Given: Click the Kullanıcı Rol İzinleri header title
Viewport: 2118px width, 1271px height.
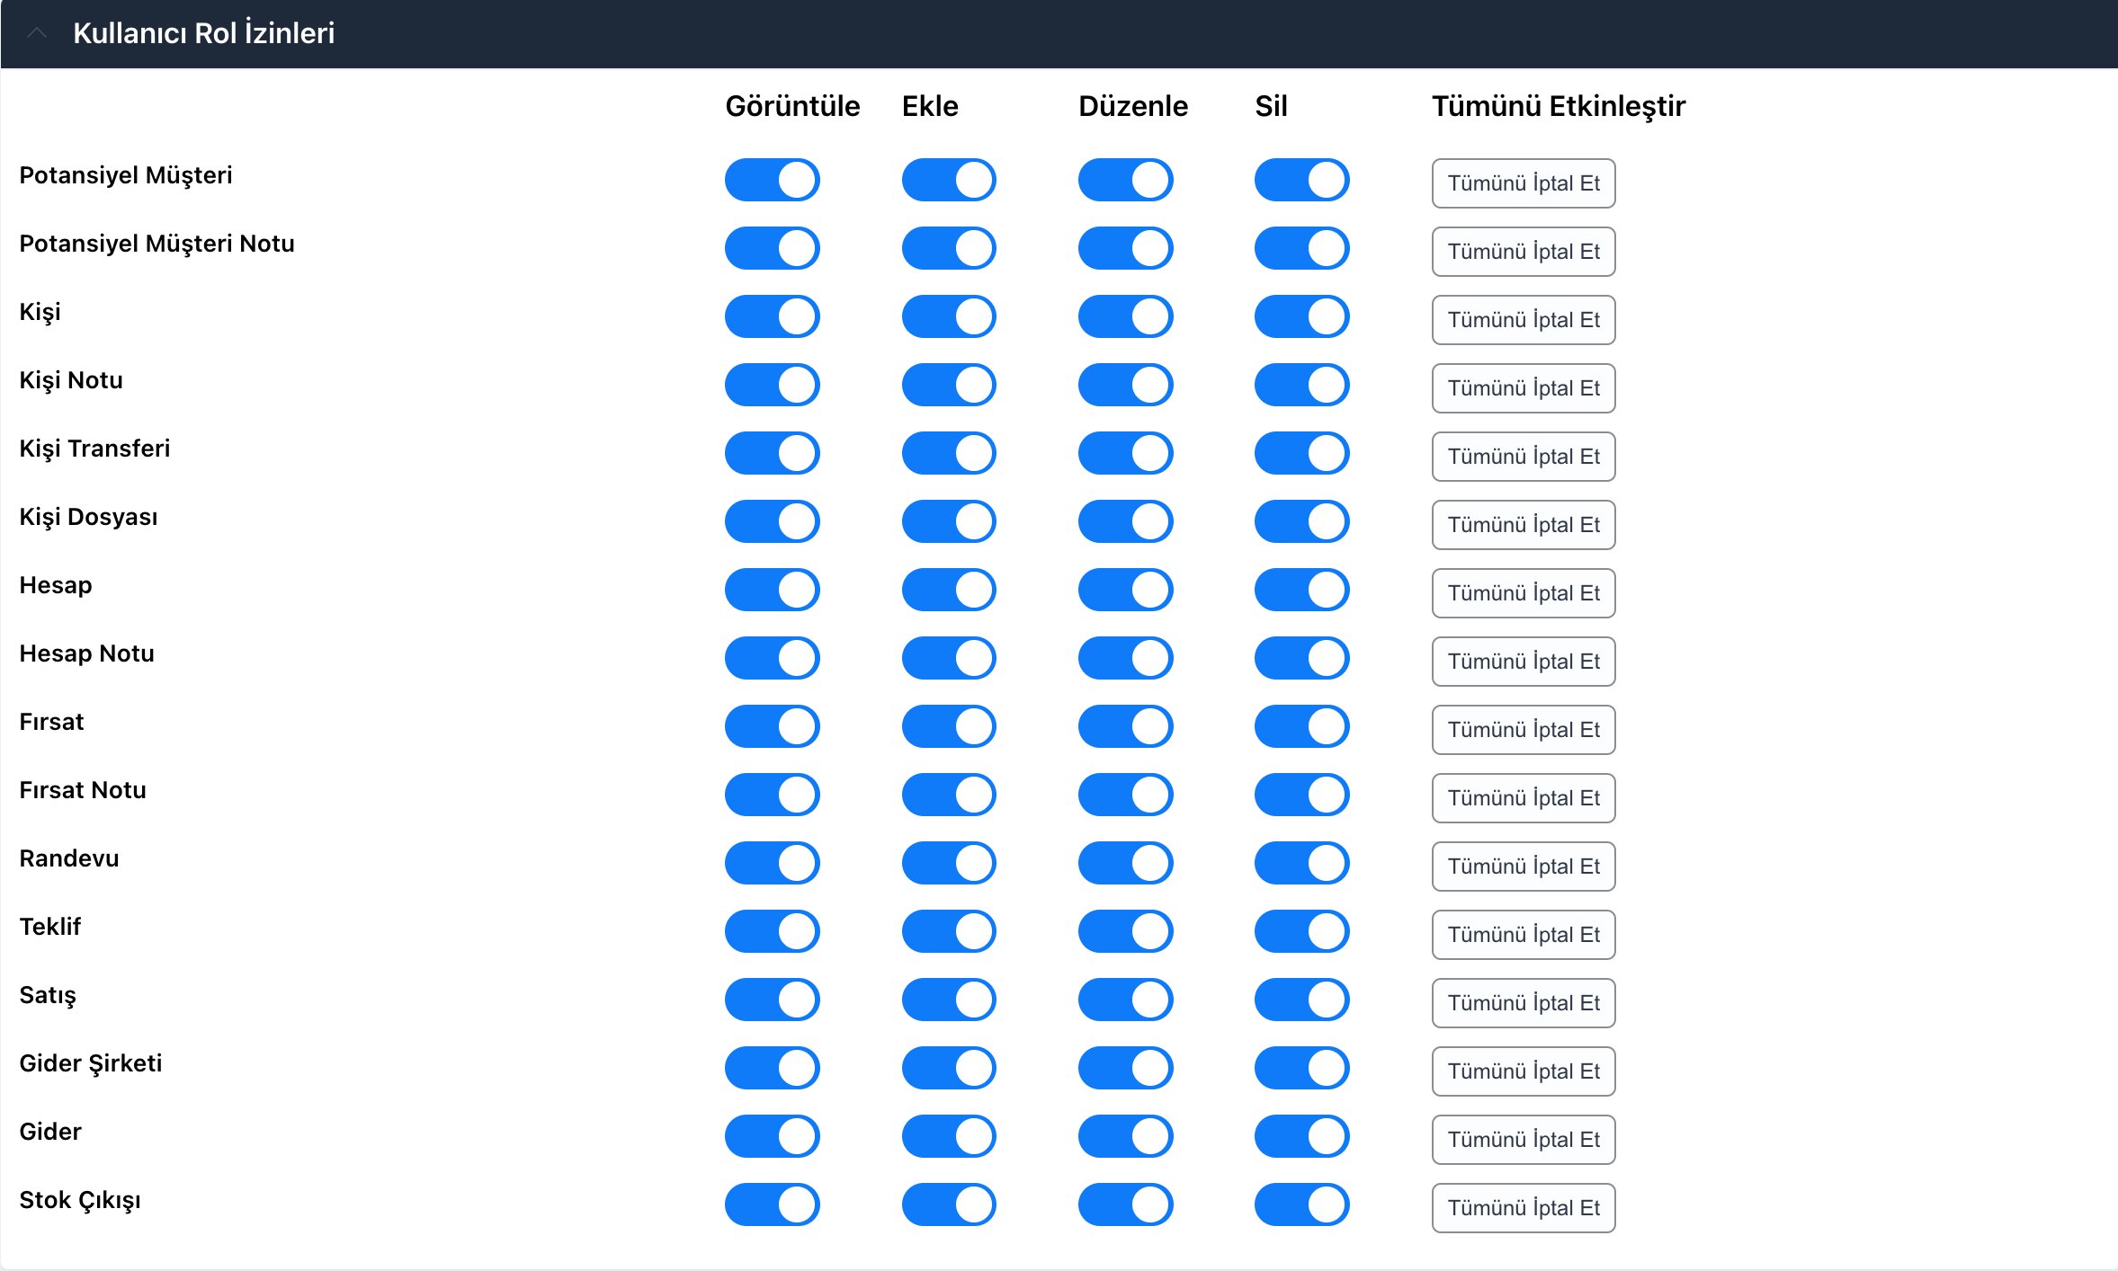Looking at the screenshot, I should tap(203, 33).
